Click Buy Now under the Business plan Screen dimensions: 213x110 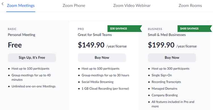click(172, 58)
